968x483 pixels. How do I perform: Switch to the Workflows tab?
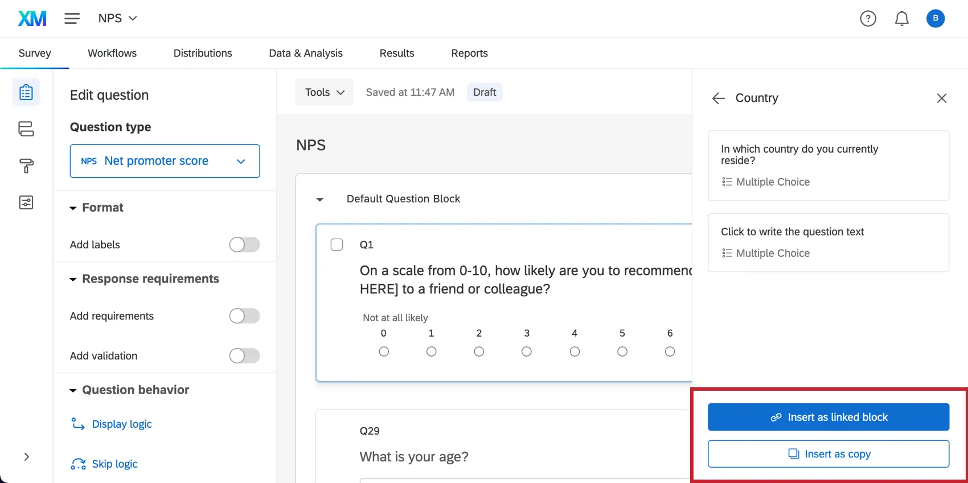(x=112, y=53)
